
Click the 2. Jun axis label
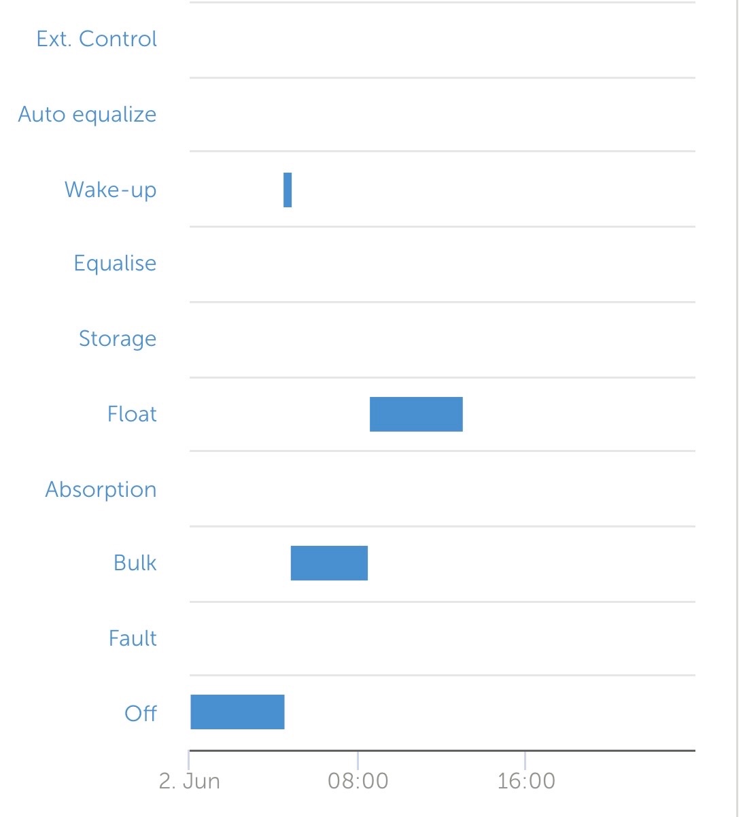(190, 781)
